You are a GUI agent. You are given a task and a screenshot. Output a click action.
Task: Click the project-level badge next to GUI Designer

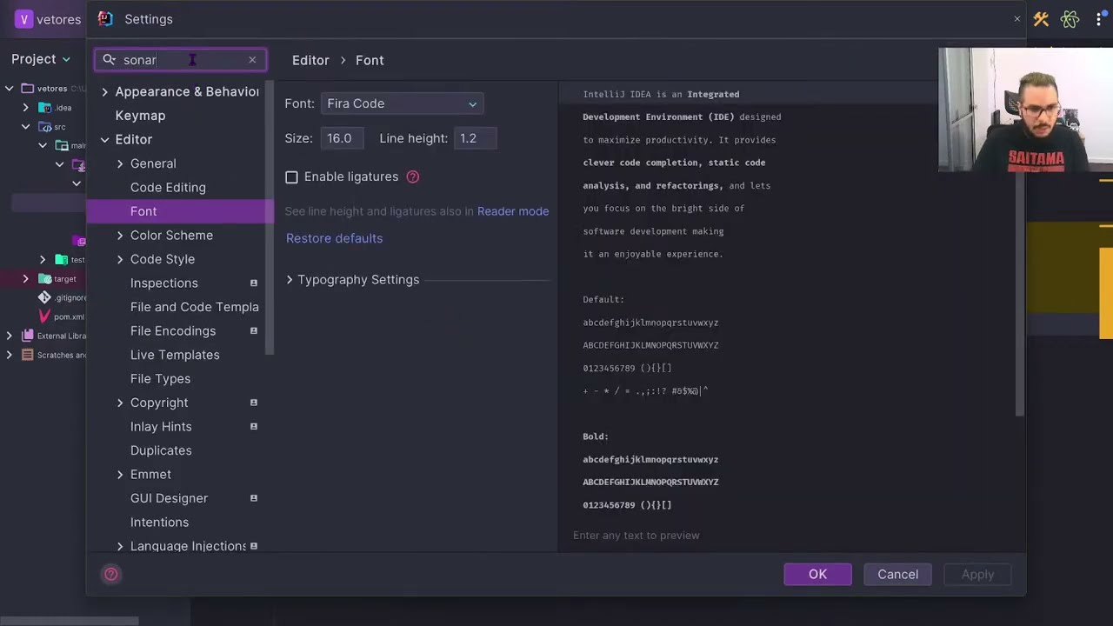pos(254,498)
